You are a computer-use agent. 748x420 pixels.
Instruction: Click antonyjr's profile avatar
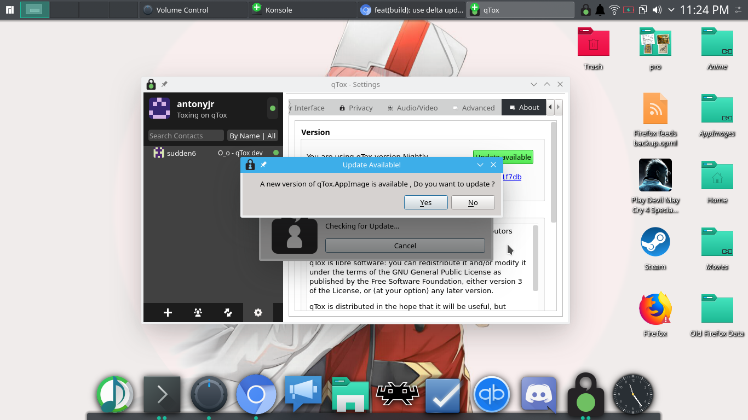point(159,108)
